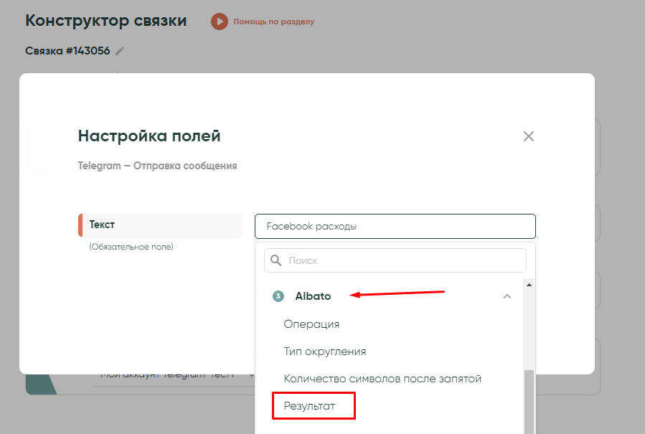Screen dimensions: 645x434
Task: Click the Facebook расходы text input
Action: pyautogui.click(x=395, y=226)
